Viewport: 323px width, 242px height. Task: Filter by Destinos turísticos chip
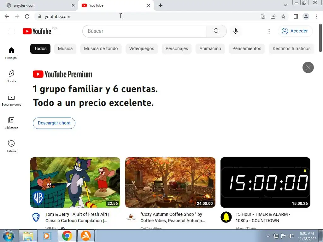(x=291, y=49)
